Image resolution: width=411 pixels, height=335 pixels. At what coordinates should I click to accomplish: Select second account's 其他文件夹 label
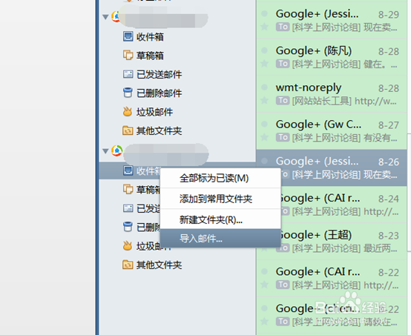[x=159, y=265]
